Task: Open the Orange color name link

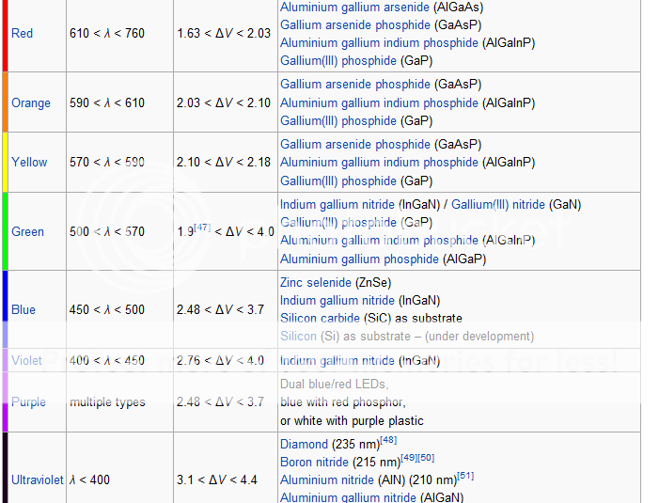Action: (31, 103)
